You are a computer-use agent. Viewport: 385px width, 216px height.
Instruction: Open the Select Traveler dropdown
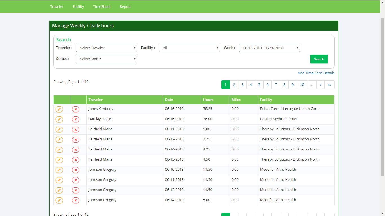[x=107, y=48]
